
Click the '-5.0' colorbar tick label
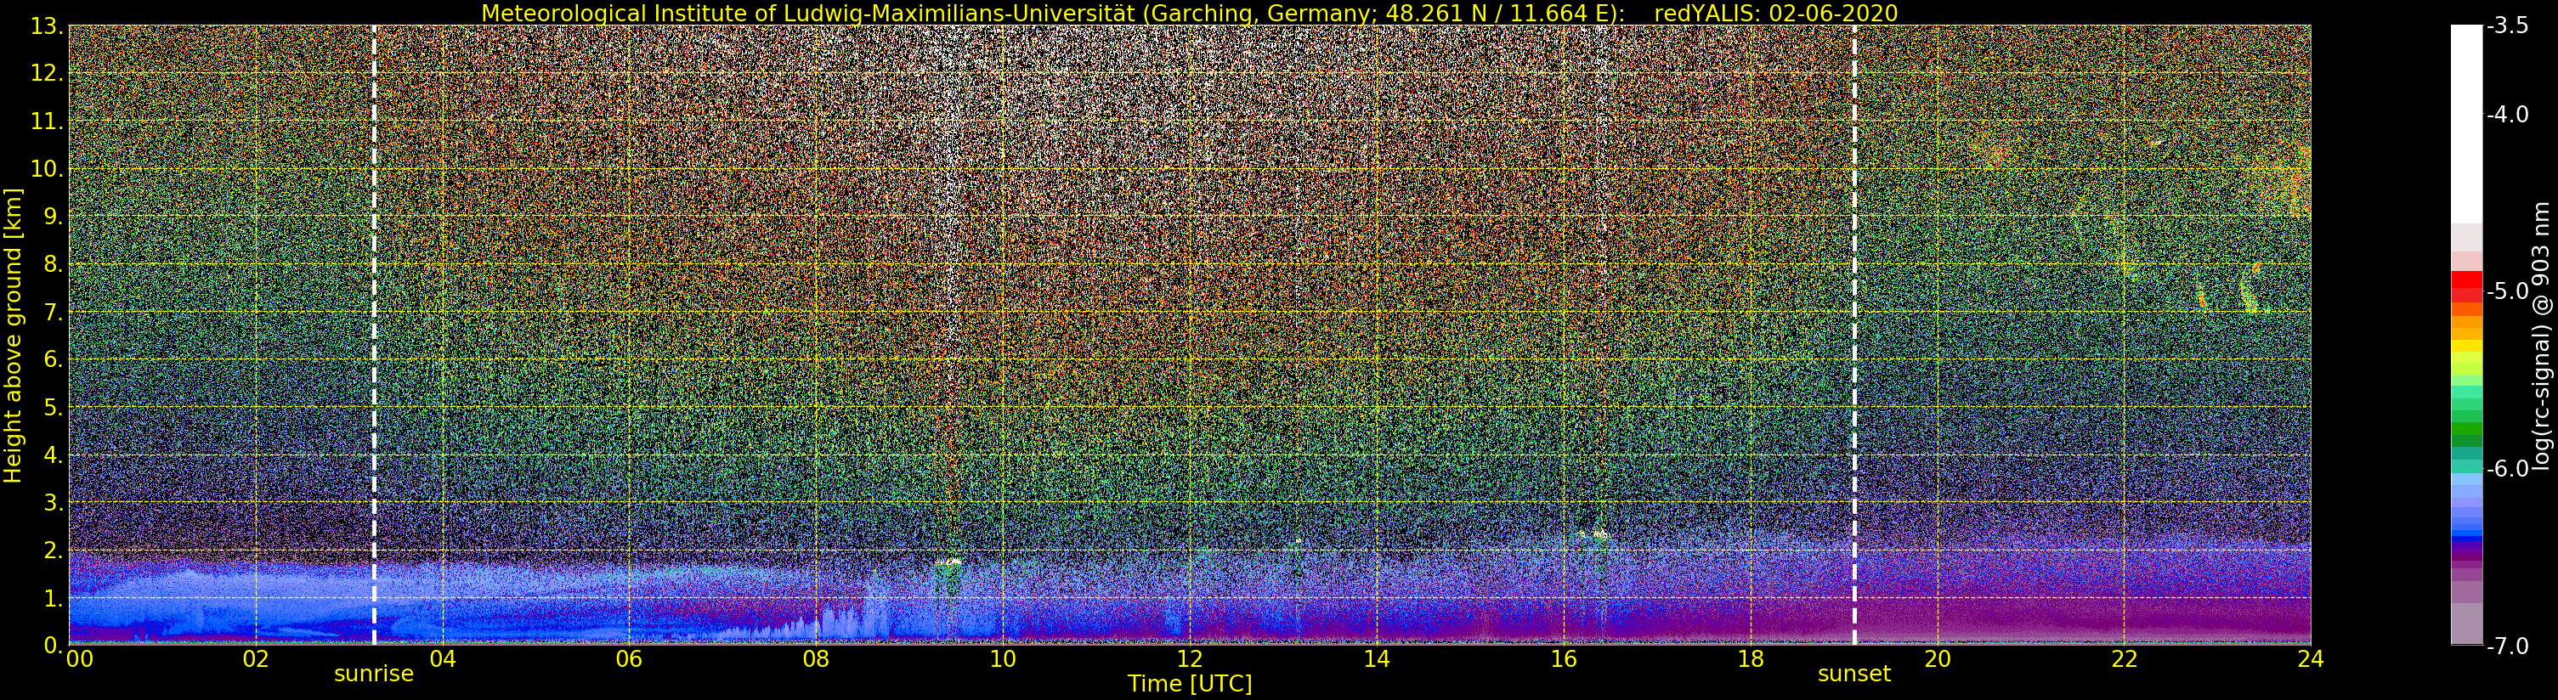click(2507, 291)
